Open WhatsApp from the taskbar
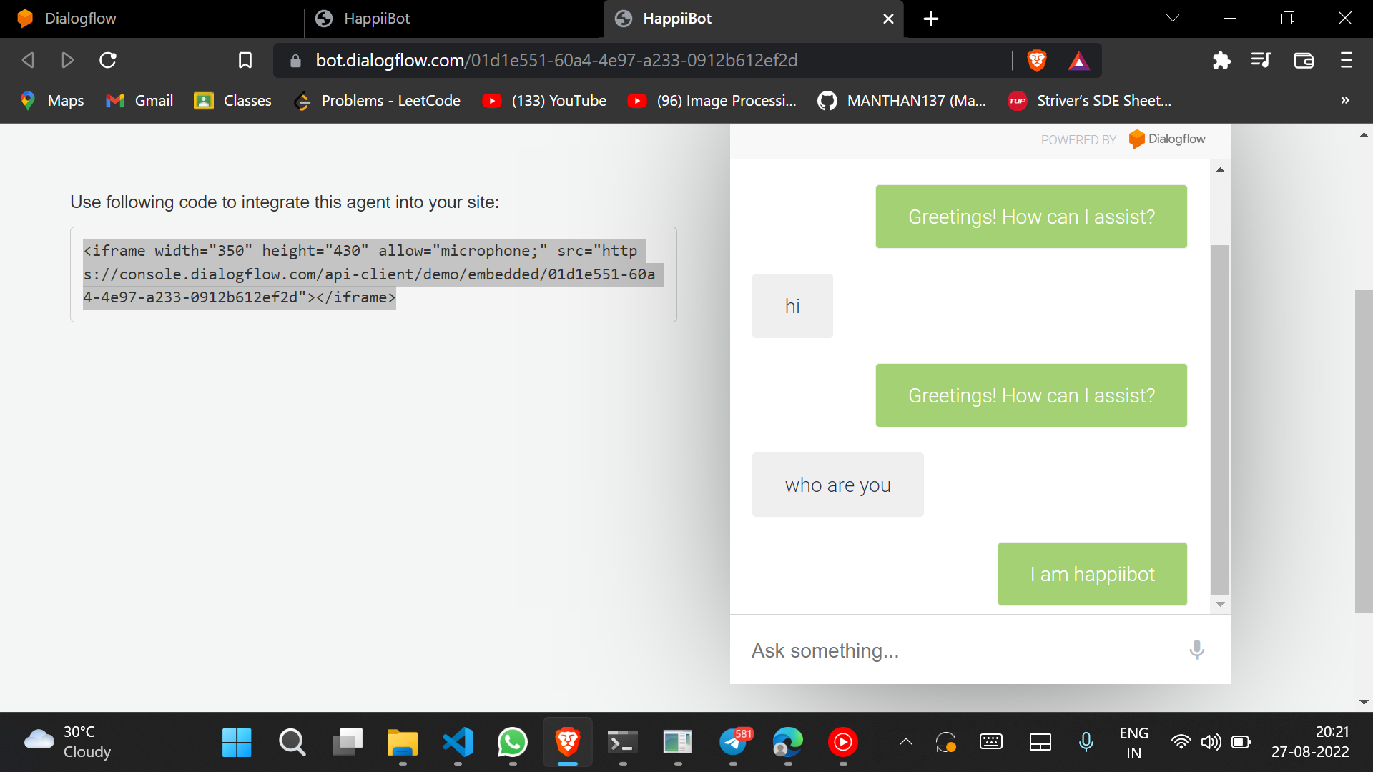Image resolution: width=1373 pixels, height=772 pixels. coord(513,743)
